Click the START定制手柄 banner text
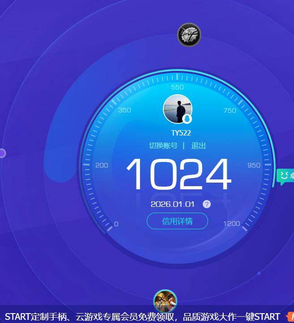Screen dimensions: 294x323 tap(142, 316)
